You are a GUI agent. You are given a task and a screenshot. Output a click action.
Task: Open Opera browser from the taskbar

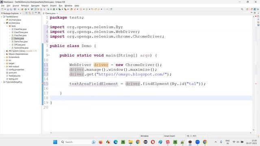[153, 142]
